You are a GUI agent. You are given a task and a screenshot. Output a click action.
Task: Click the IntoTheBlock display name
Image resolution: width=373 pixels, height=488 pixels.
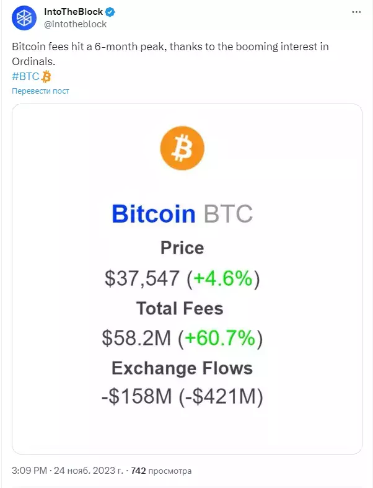tap(73, 12)
